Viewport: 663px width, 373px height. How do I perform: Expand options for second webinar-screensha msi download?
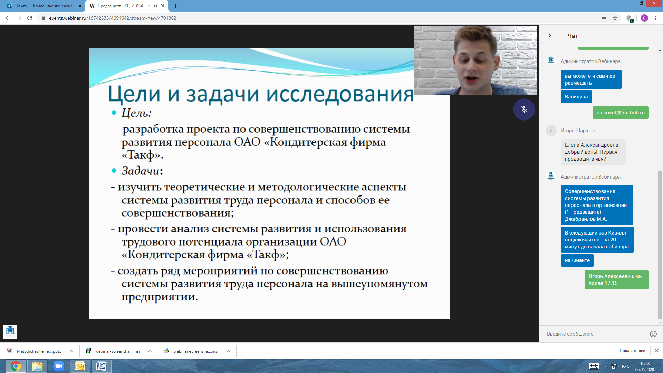pyautogui.click(x=228, y=351)
